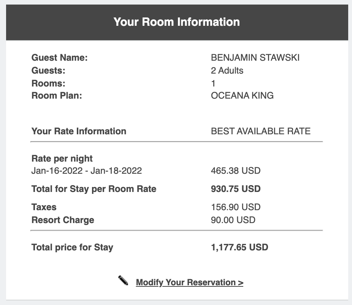Click the Your Room Information header
Screen dimensions: 352x305
[176, 22]
